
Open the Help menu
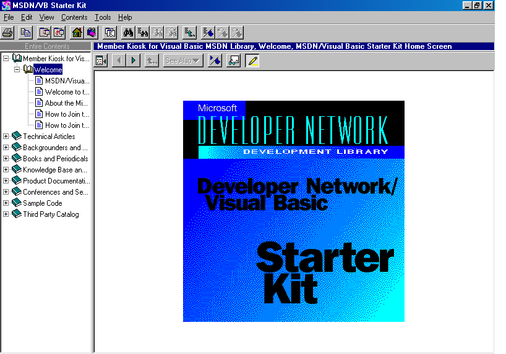[125, 17]
